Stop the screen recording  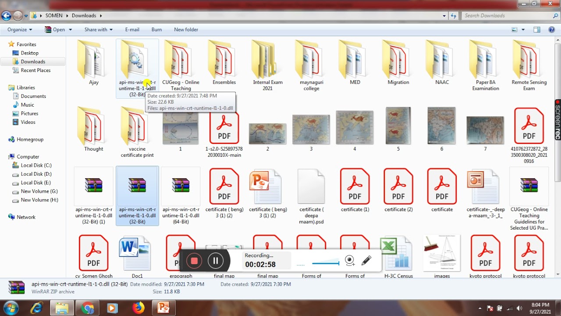(x=194, y=261)
